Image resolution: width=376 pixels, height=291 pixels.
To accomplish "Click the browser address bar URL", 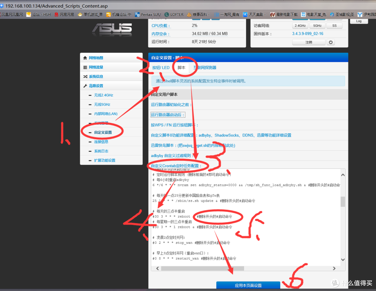I will point(56,6).
